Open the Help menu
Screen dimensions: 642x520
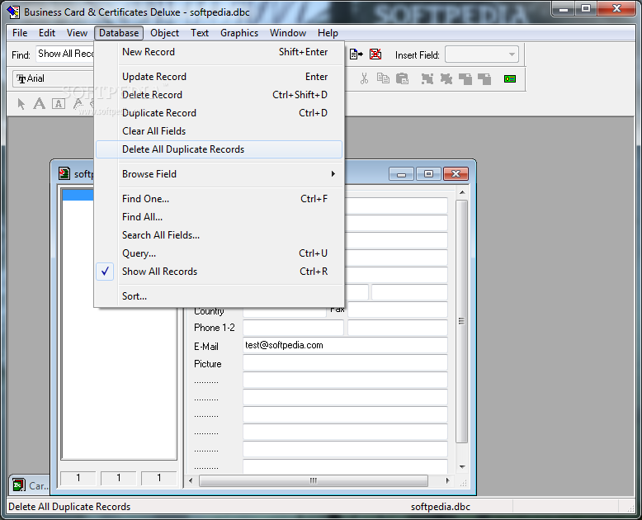tap(328, 33)
